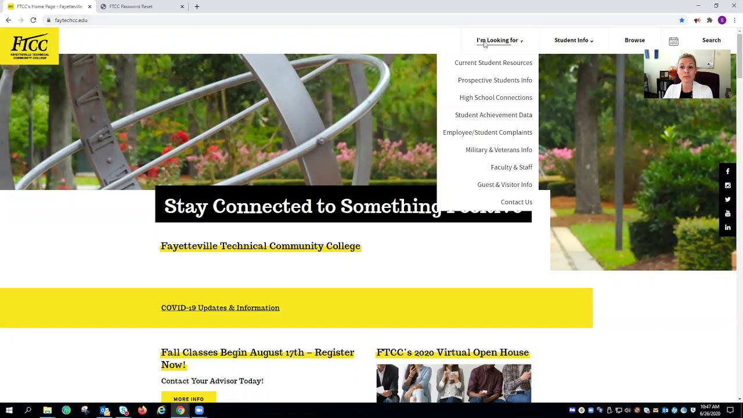
Task: Open Fall Classes Begin August 17th heading link
Action: 257,359
